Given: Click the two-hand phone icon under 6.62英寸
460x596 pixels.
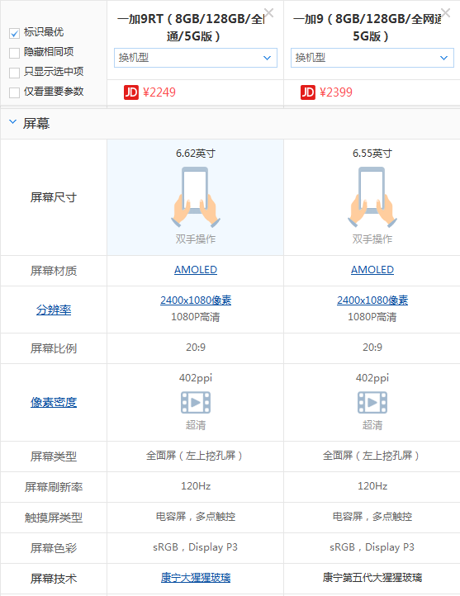Looking at the screenshot, I should tap(196, 197).
